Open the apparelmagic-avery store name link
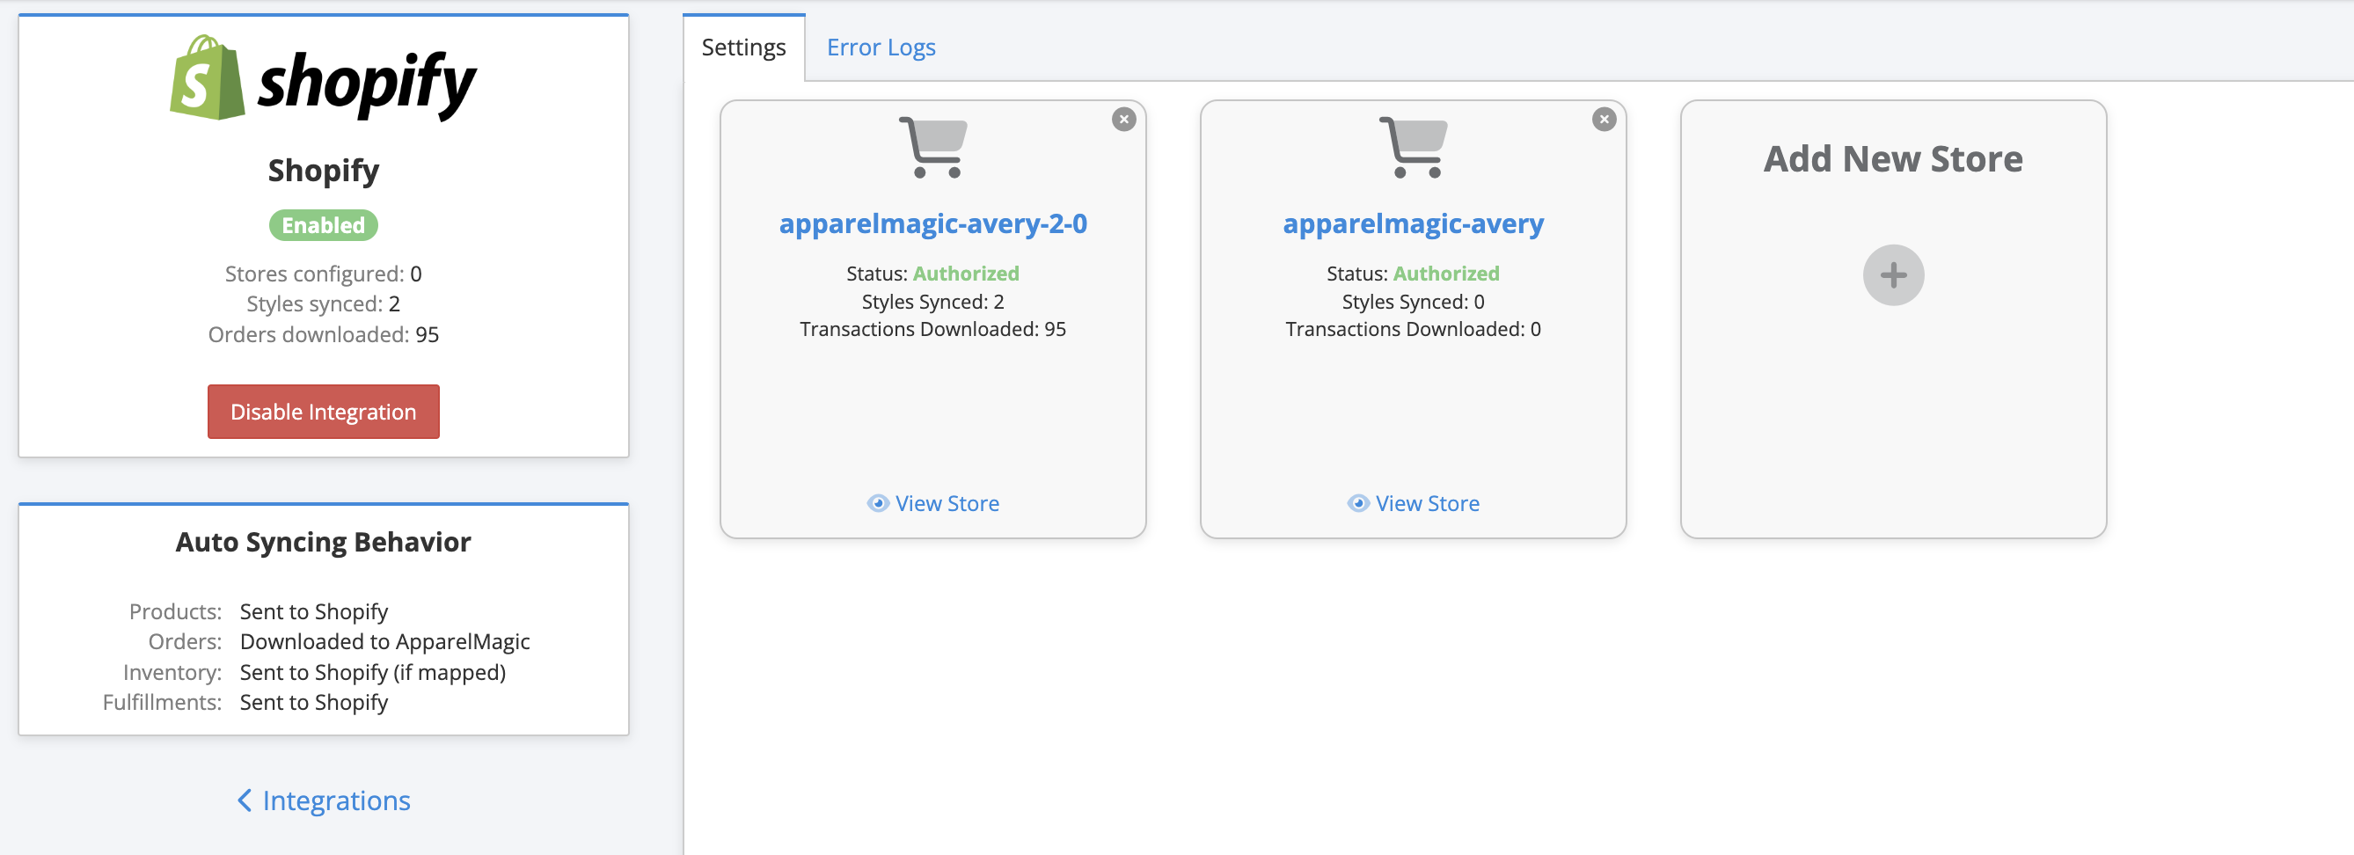 pyautogui.click(x=1413, y=223)
